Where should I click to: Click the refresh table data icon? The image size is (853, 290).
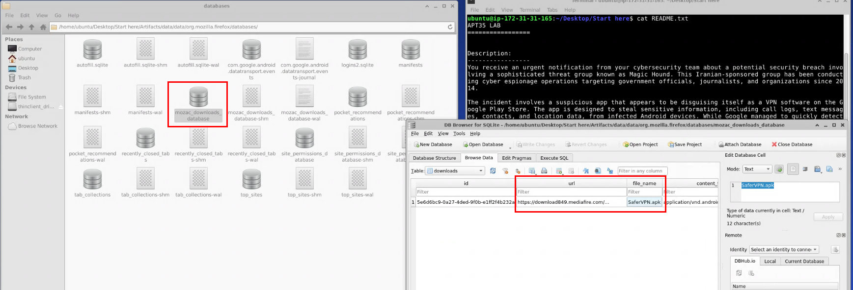pyautogui.click(x=493, y=171)
